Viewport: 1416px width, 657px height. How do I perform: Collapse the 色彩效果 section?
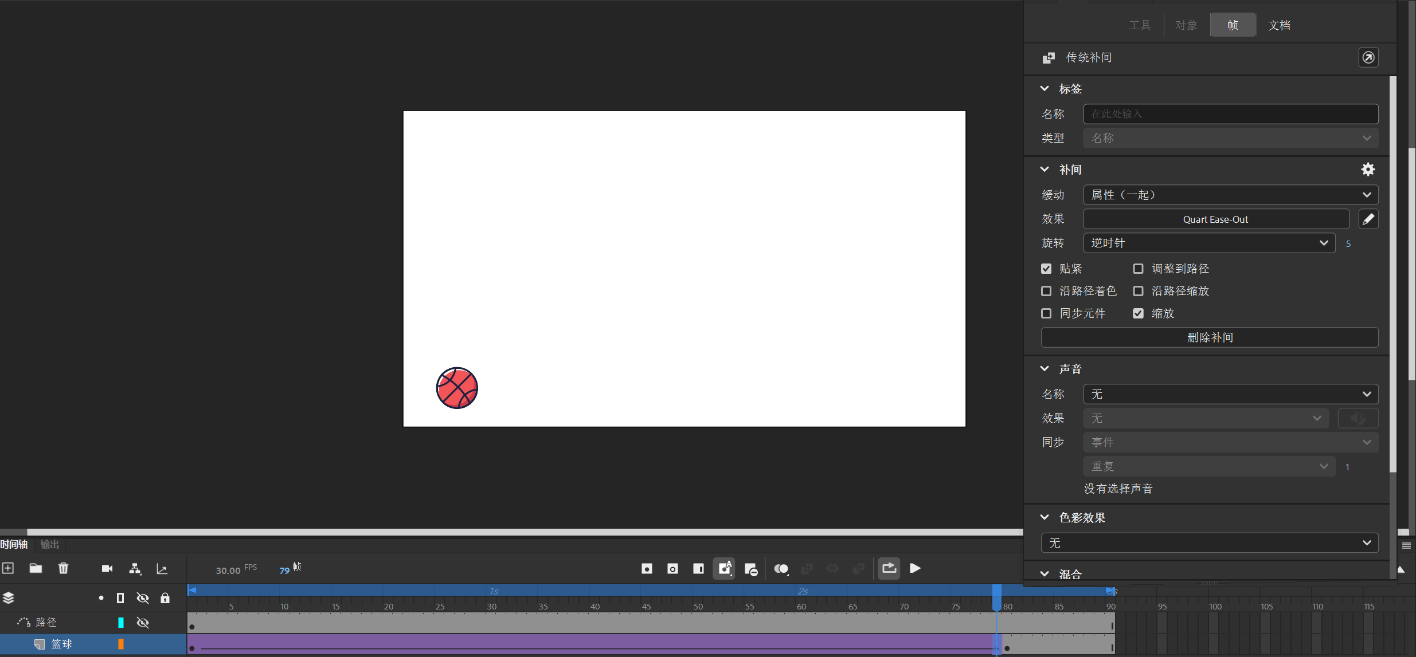tap(1045, 517)
